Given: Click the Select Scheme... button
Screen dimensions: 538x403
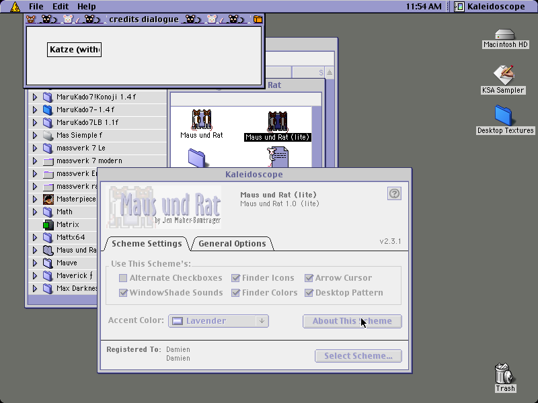Looking at the screenshot, I should point(358,356).
